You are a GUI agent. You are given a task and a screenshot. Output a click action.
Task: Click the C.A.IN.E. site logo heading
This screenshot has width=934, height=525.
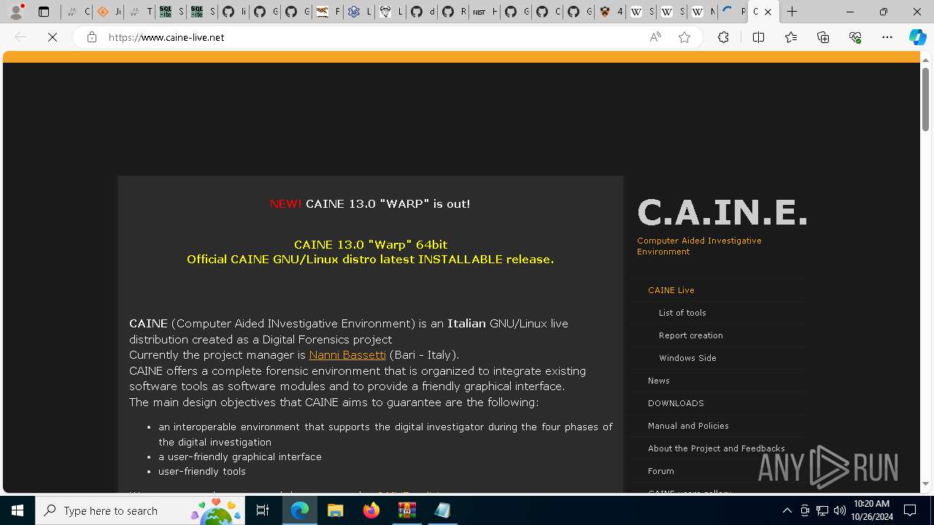click(722, 213)
